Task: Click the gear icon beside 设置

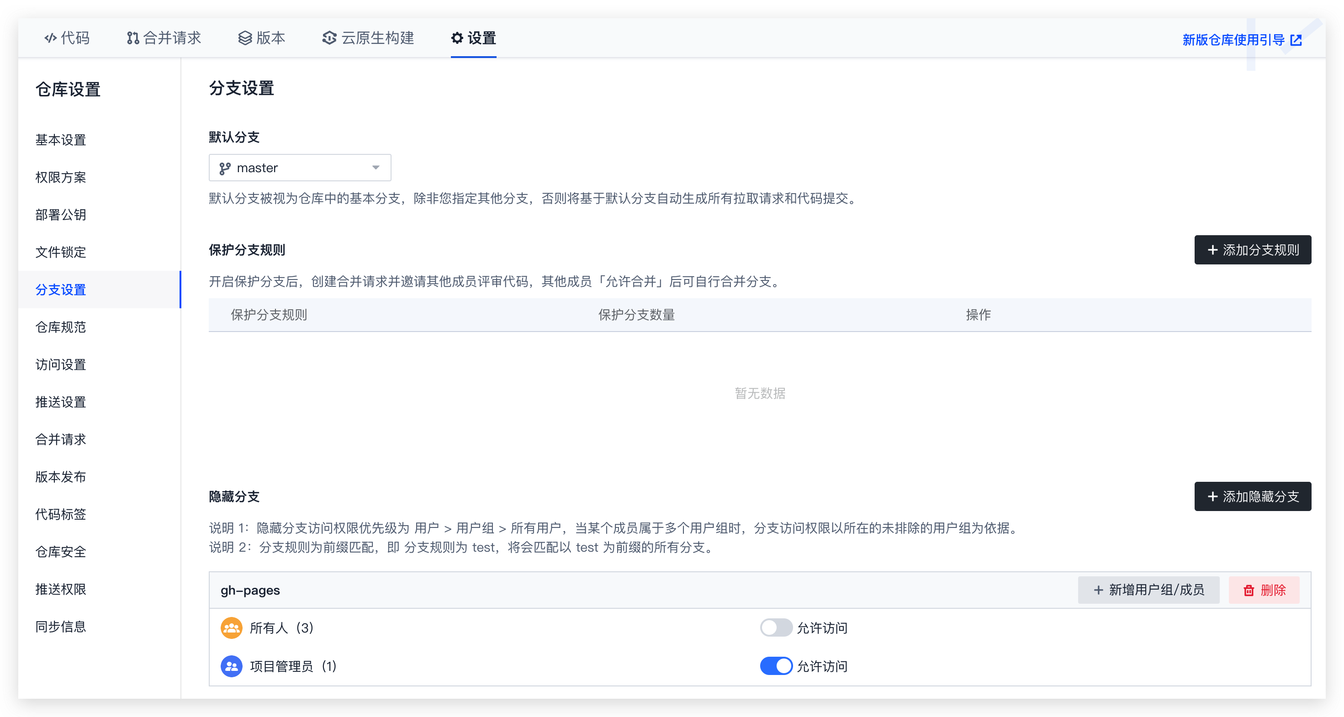Action: [x=457, y=38]
